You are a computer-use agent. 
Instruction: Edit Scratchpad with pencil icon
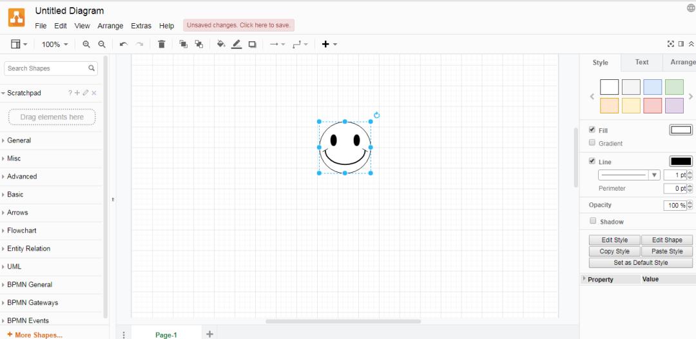tap(86, 93)
